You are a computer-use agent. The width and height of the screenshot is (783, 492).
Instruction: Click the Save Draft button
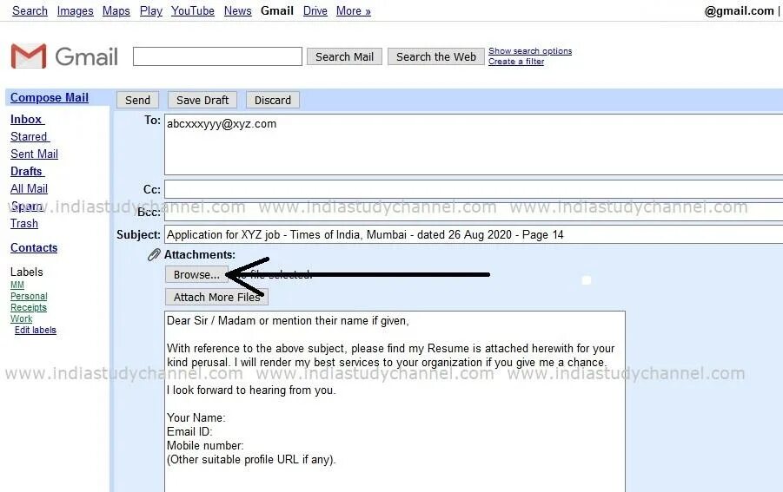202,100
